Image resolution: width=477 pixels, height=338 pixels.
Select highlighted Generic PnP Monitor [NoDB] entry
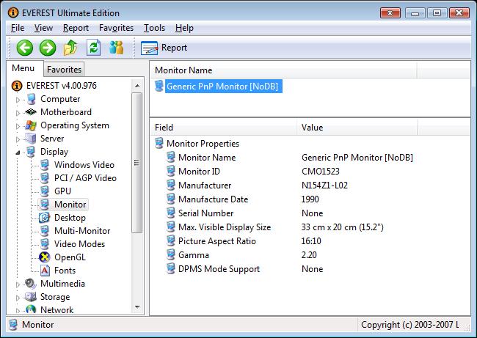coord(223,87)
